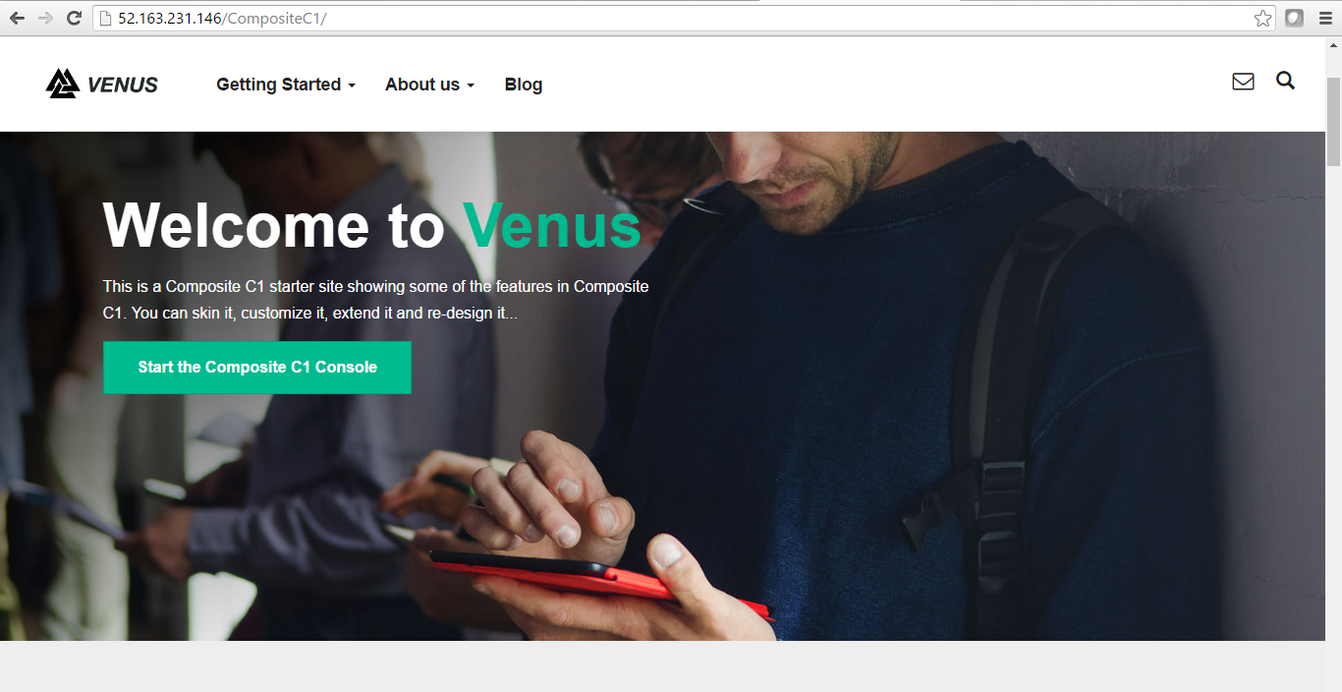1342x692 pixels.
Task: Expand the Getting Started dropdown menu
Action: [286, 85]
